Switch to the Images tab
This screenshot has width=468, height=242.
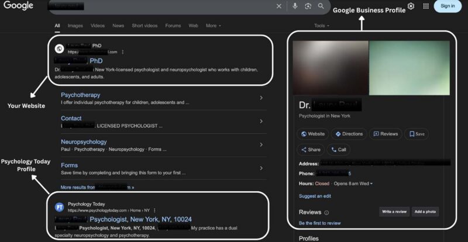click(75, 26)
